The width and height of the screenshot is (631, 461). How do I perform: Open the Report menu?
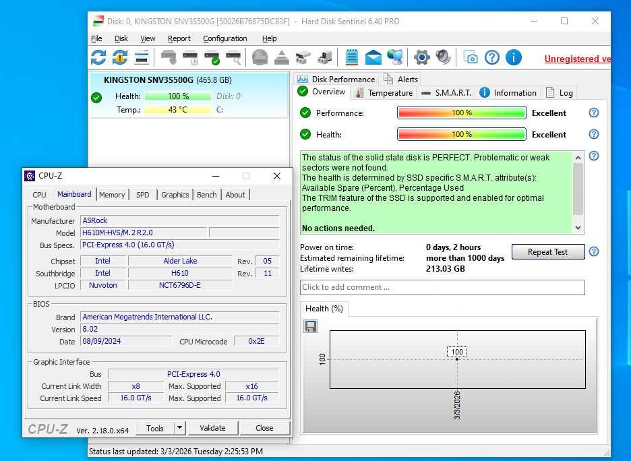(x=179, y=38)
